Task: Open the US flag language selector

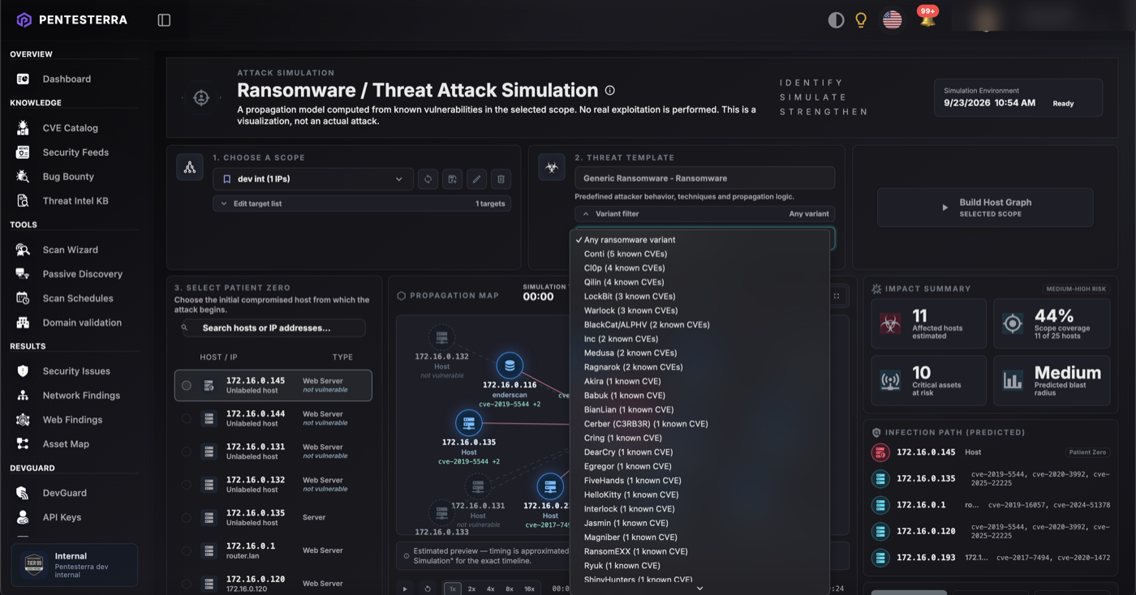Action: click(x=893, y=20)
